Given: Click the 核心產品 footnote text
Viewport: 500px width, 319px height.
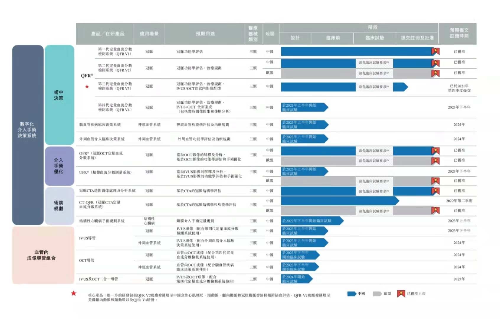Looking at the screenshot, I should point(209,297).
